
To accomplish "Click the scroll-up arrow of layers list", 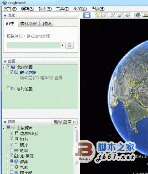I will [x=76, y=127].
